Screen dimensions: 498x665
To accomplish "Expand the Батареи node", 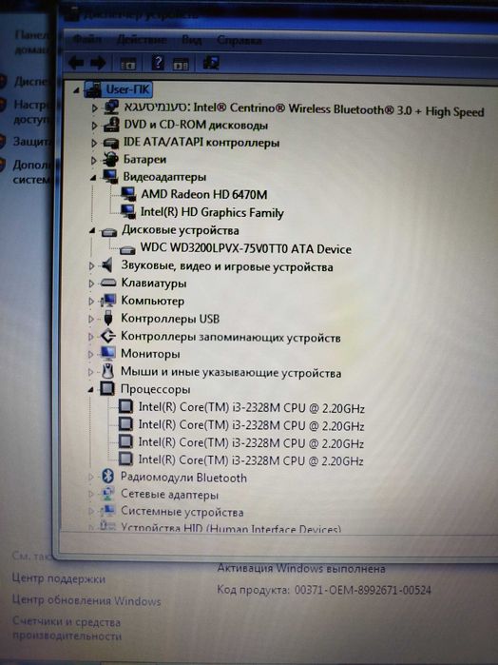I will [x=94, y=161].
